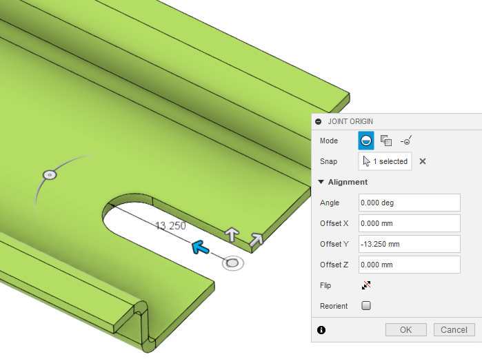
Task: Click the 13.250 dimension label
Action: 170,226
